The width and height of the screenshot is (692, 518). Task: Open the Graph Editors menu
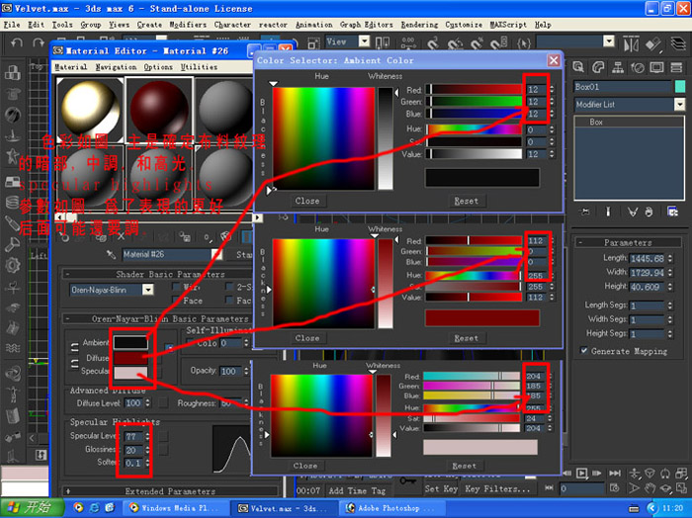tap(366, 25)
